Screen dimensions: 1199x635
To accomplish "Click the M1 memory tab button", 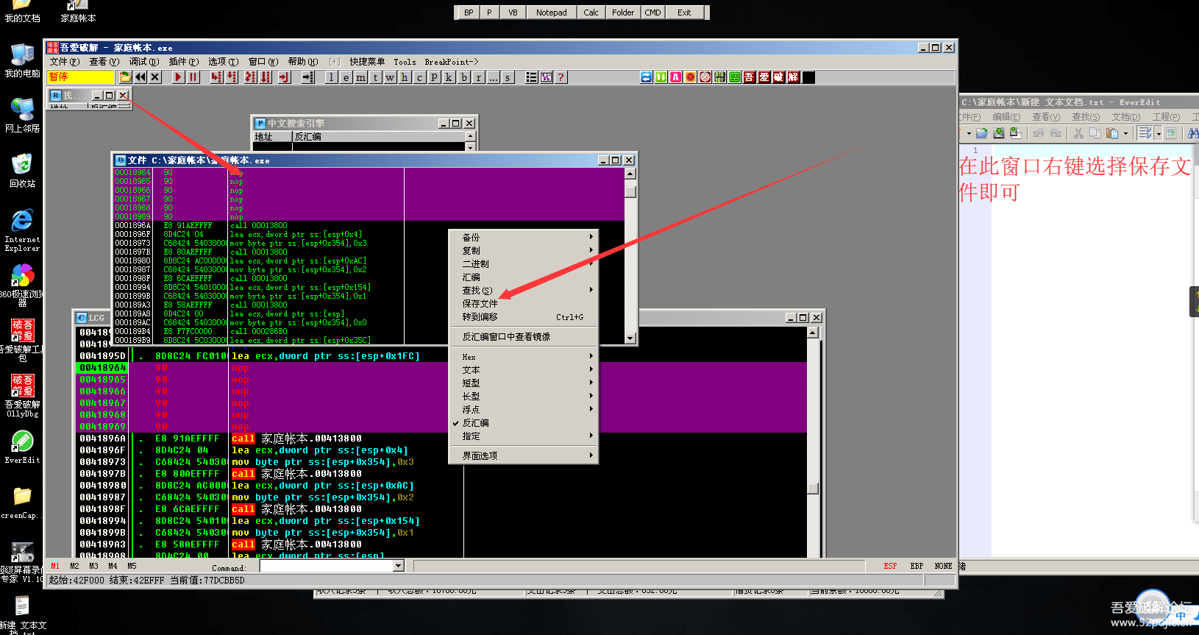I will [55, 566].
